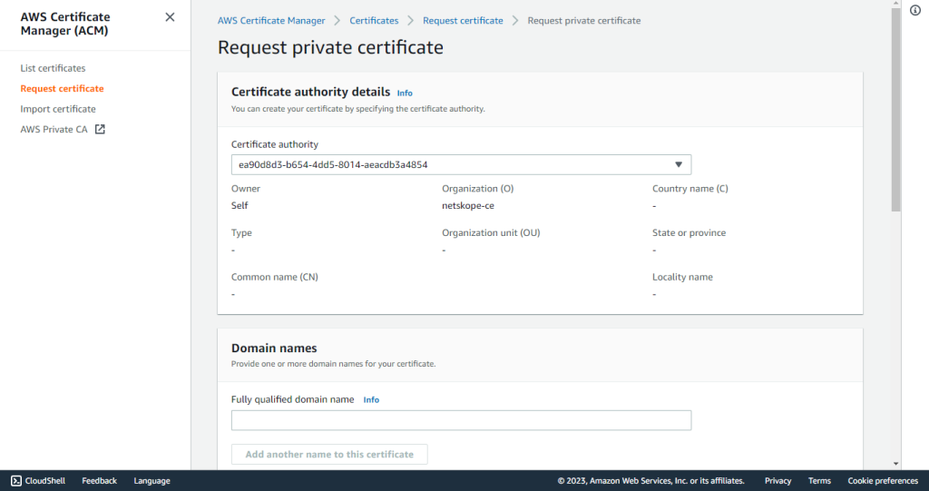Go to Import certificate page
929x491 pixels.
[x=58, y=109]
